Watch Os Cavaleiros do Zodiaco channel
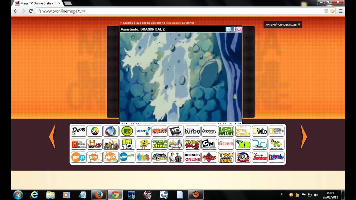Viewport: 356px width, 200px height. tap(160, 157)
